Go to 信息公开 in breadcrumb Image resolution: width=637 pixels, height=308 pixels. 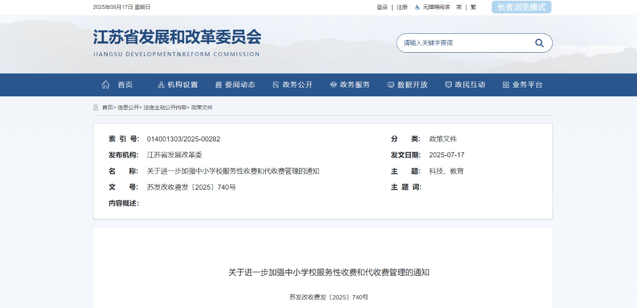(x=128, y=108)
